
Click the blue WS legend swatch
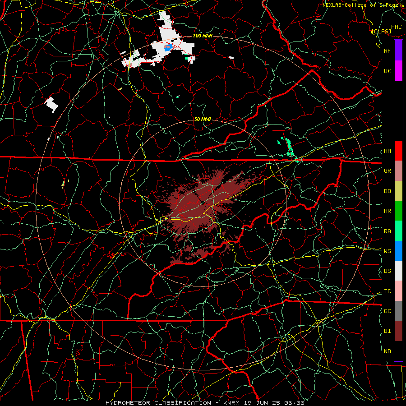tap(398, 251)
